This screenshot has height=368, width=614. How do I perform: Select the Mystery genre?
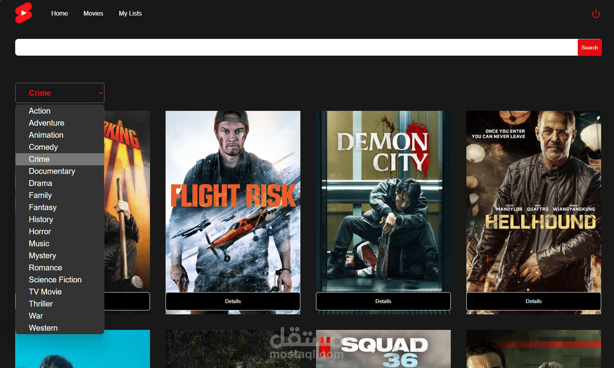coord(60,256)
